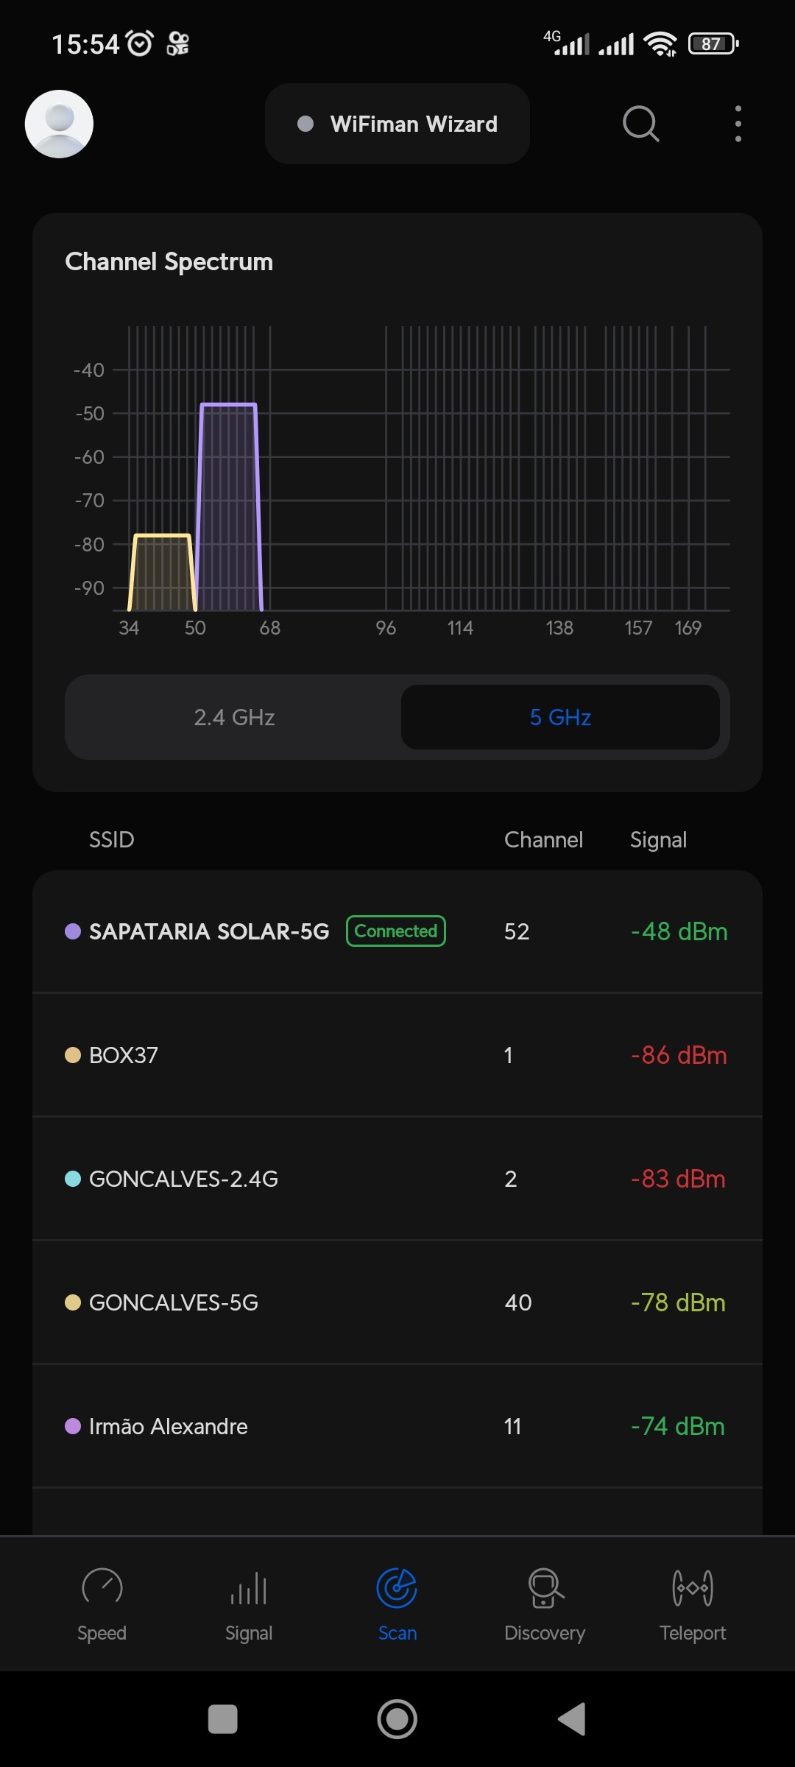Tap the search magnifier icon
The height and width of the screenshot is (1767, 795).
pyautogui.click(x=640, y=124)
